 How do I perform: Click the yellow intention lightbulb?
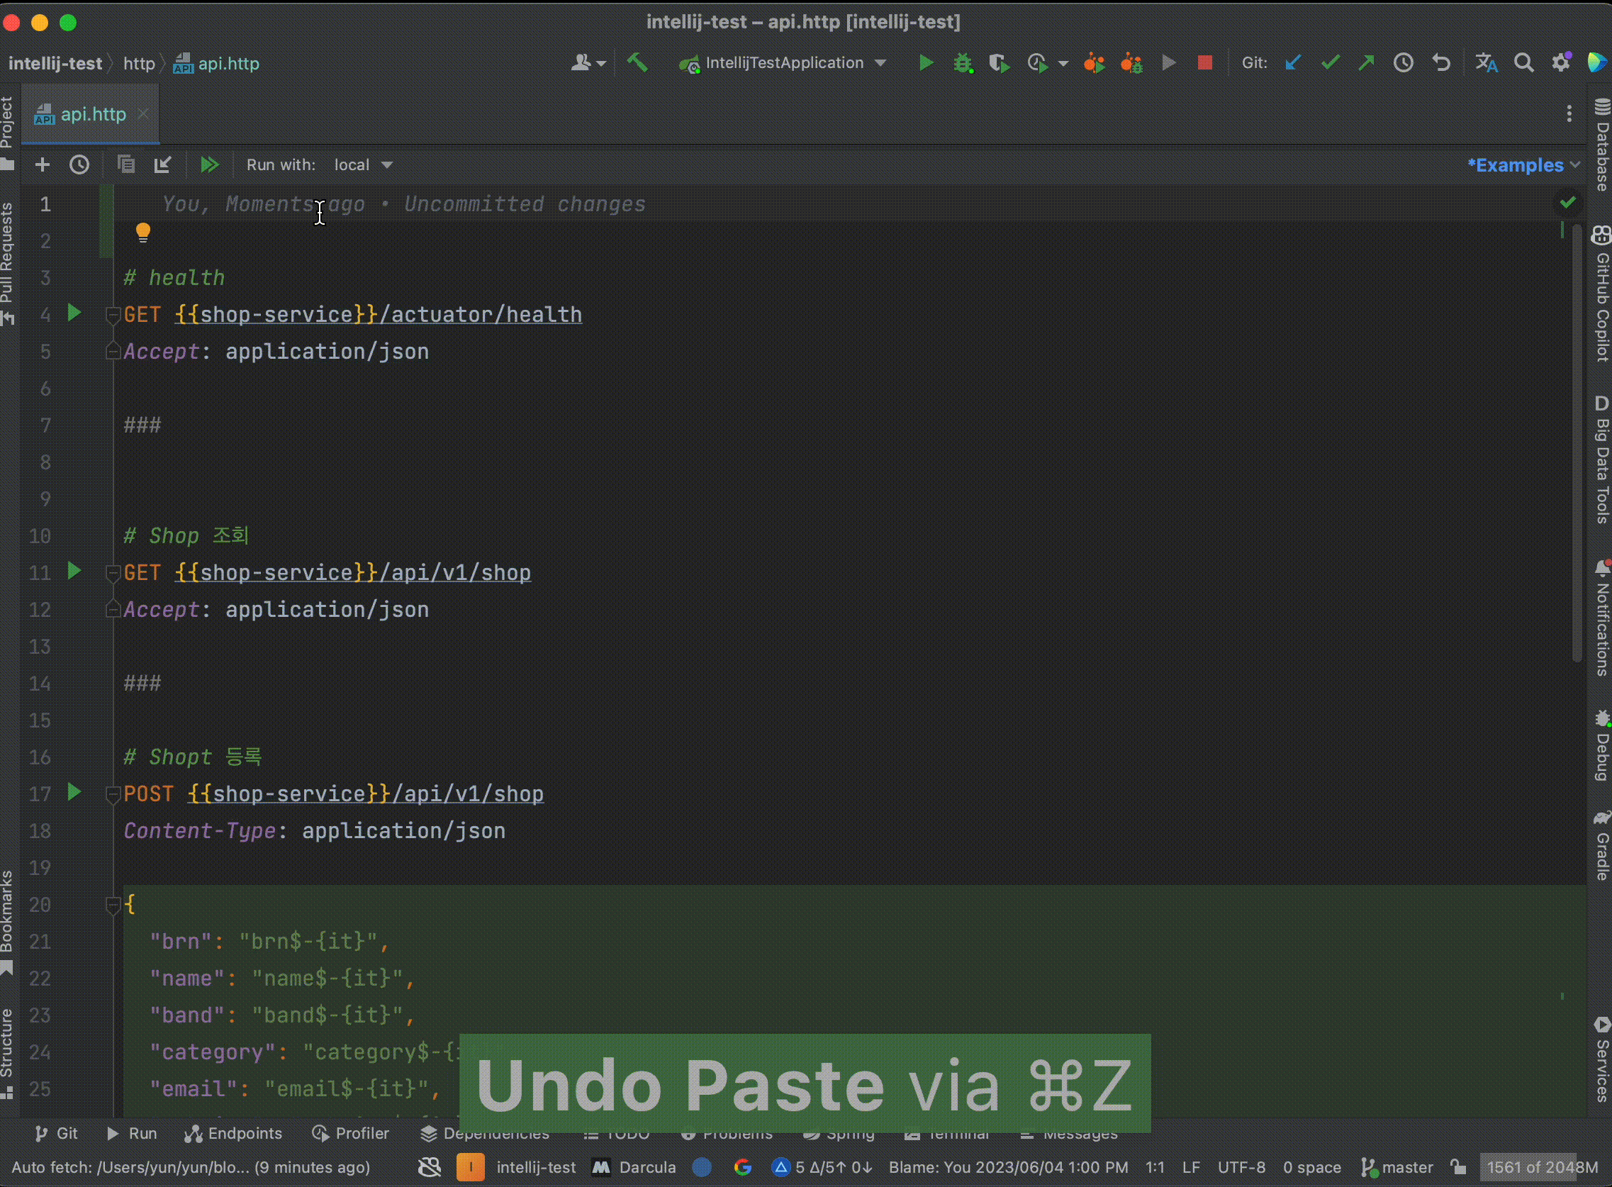point(143,232)
